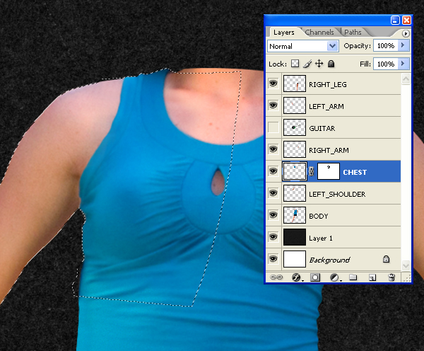Select the CHEST layer mask thumbnail
Screen dimensions: 424x351
329,171
